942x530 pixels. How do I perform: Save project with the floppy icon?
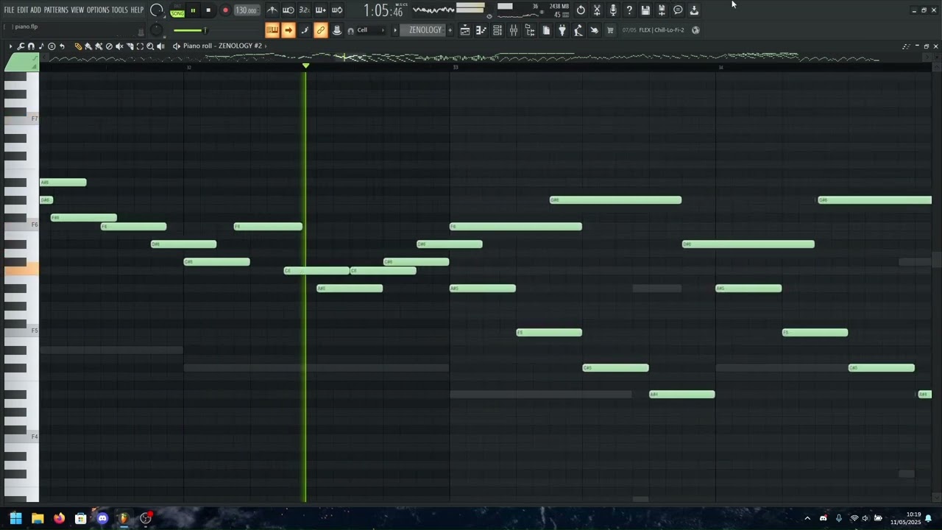pos(645,10)
